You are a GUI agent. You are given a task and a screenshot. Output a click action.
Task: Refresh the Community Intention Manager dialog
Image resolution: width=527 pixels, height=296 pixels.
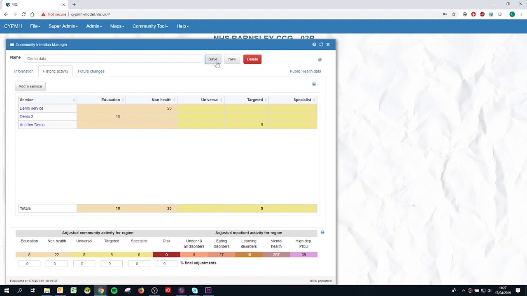[x=321, y=44]
